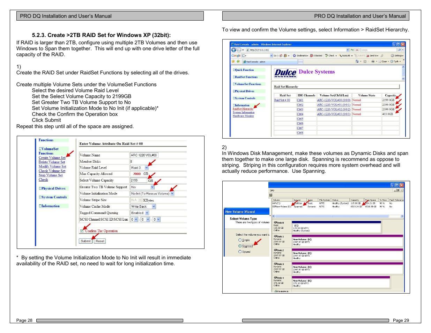Image resolution: width=431 pixels, height=333 pixels.
Task: Click the purple Disk 1 volume bar
Action: [x=347, y=236]
